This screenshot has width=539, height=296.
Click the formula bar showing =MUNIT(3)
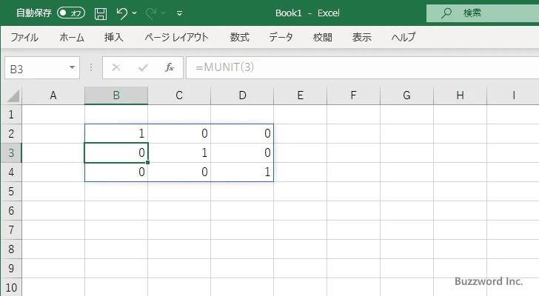click(x=363, y=67)
